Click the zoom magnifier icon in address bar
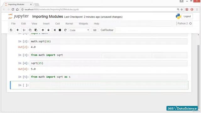The width and height of the screenshot is (201, 113). [178, 9]
